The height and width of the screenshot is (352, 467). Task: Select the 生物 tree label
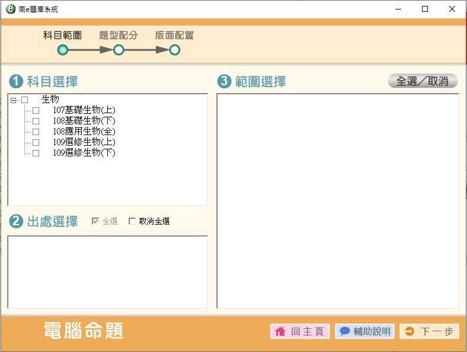tap(50, 99)
